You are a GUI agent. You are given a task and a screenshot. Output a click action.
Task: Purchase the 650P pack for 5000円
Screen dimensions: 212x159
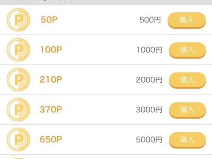(x=187, y=140)
